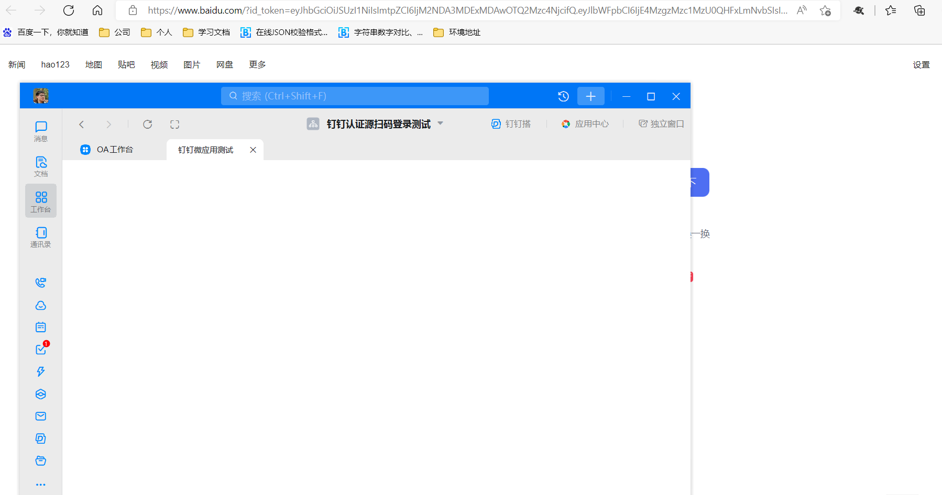942x495 pixels.
Task: Open the browser favorites list
Action: point(891,10)
